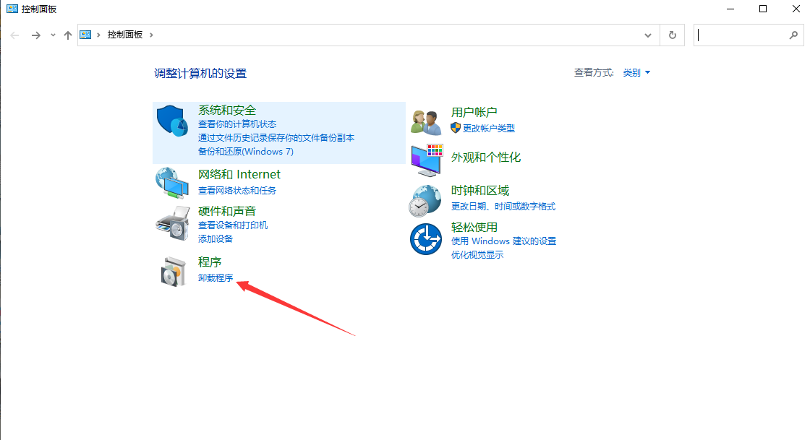Click 使用 Windows 建议的设置 link
810x440 pixels.
click(503, 241)
